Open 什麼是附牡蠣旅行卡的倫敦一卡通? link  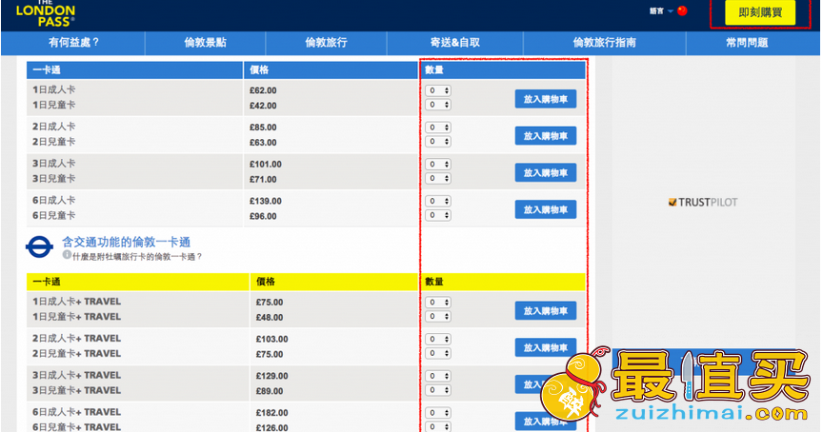coord(137,257)
